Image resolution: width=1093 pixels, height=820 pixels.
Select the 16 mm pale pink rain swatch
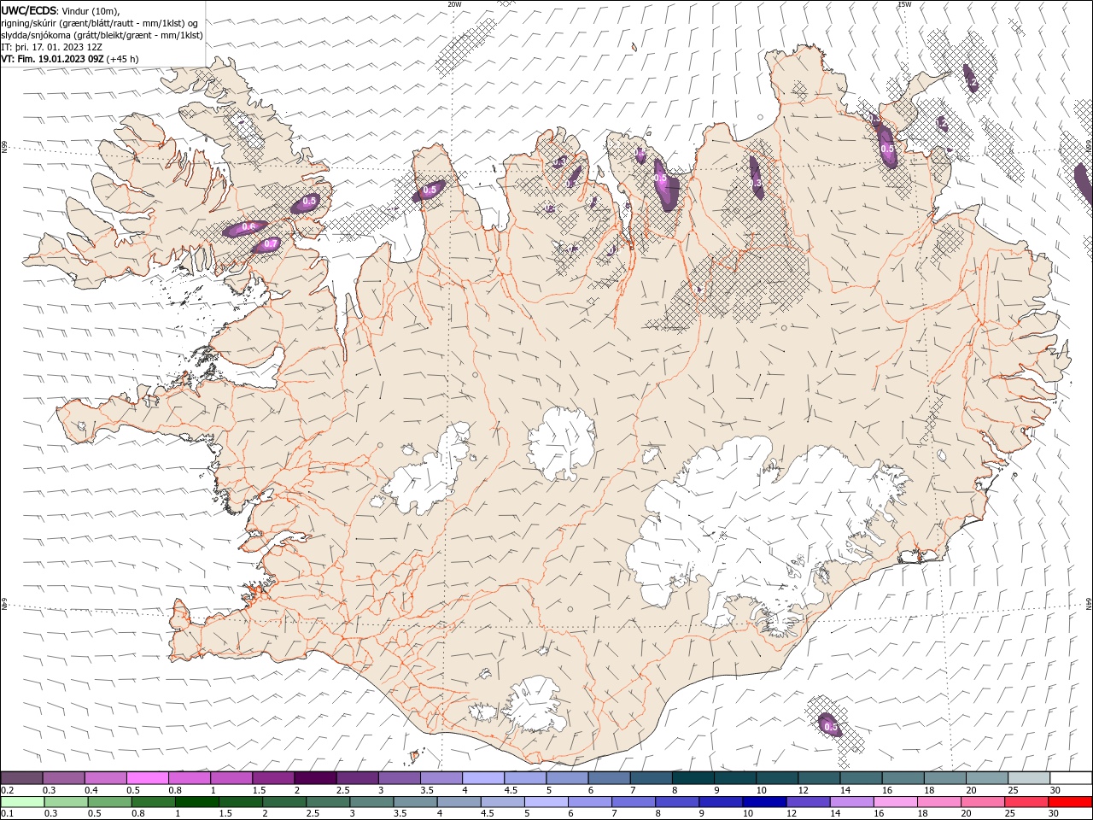(x=895, y=802)
